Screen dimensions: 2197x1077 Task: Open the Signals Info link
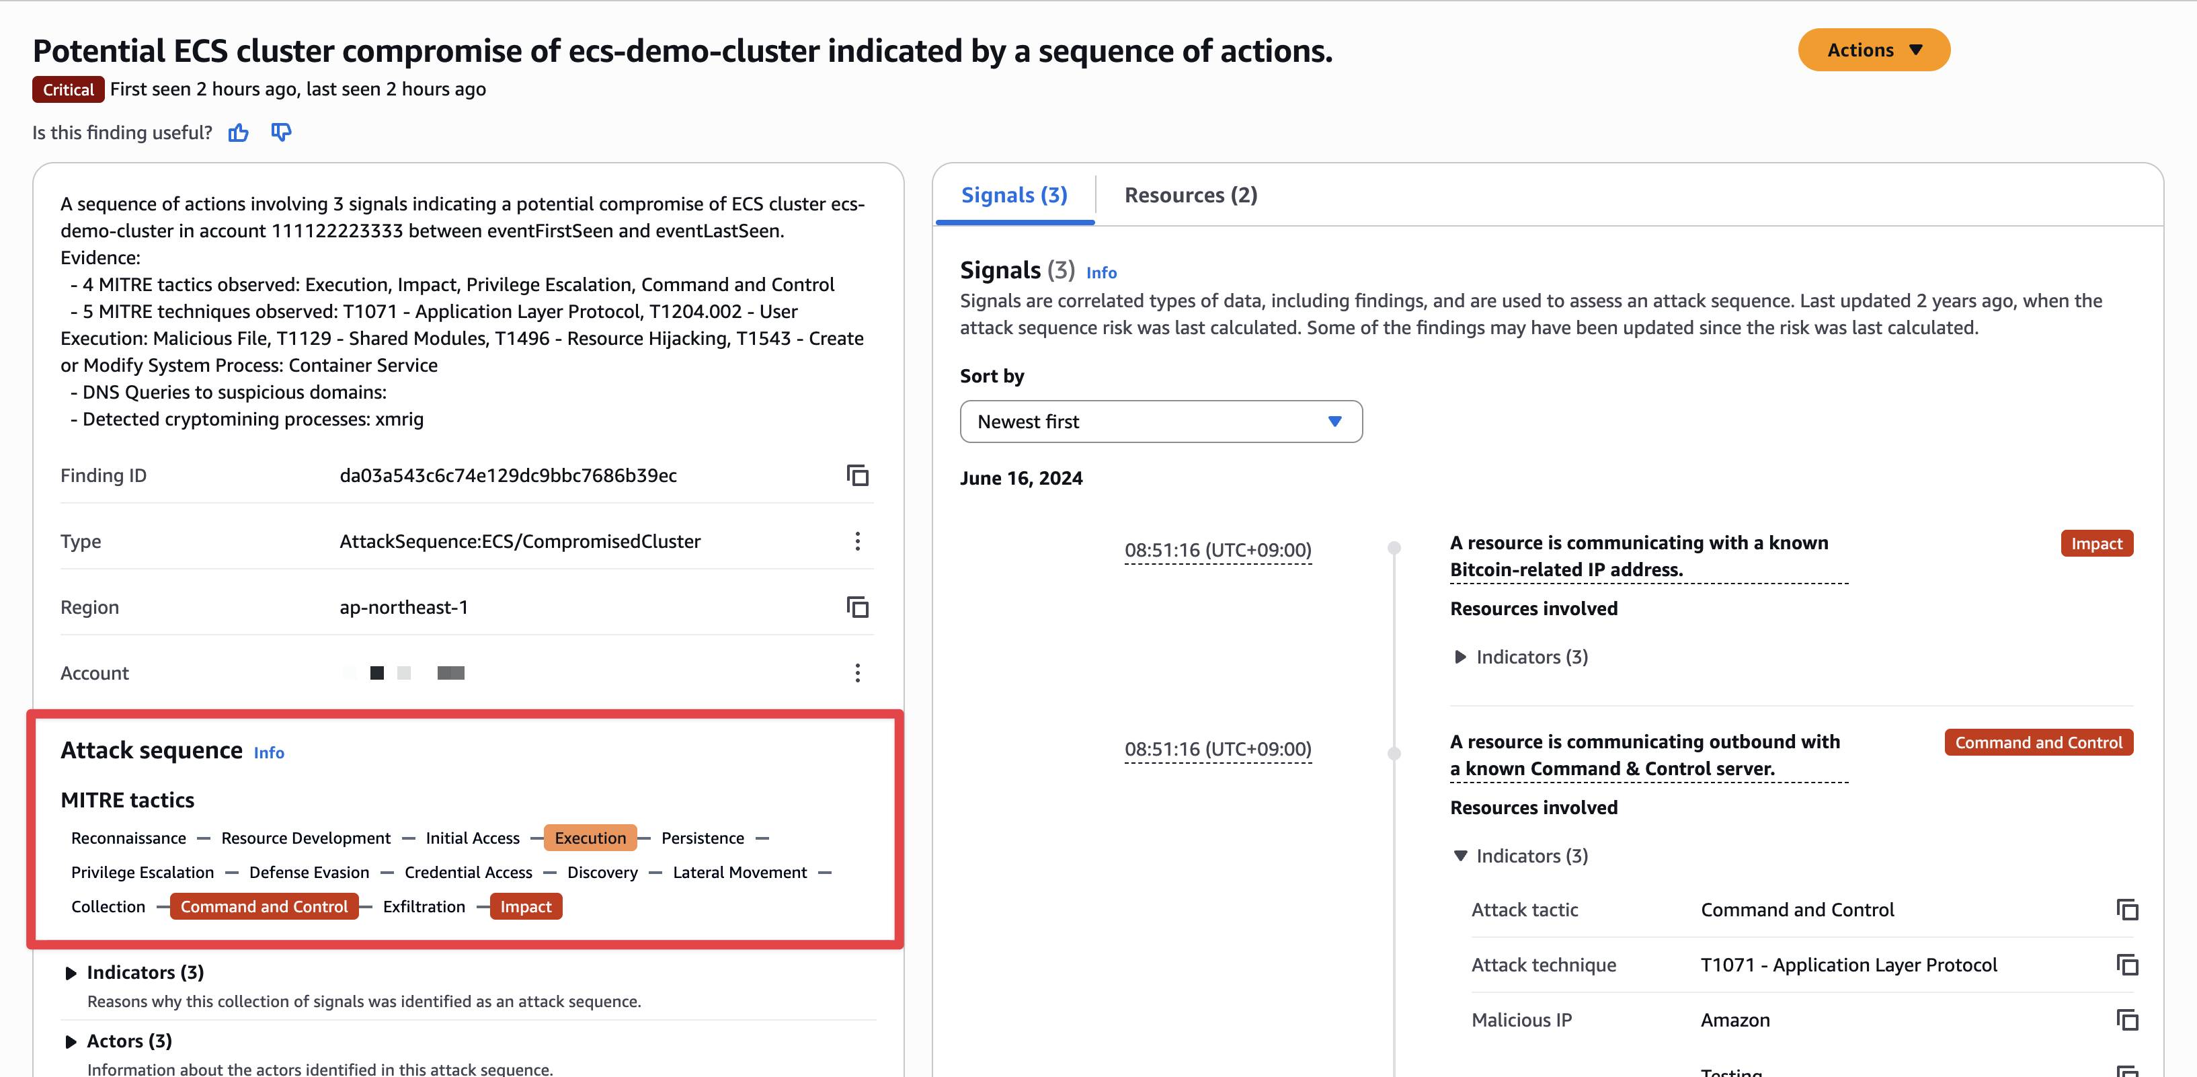pyautogui.click(x=1101, y=273)
